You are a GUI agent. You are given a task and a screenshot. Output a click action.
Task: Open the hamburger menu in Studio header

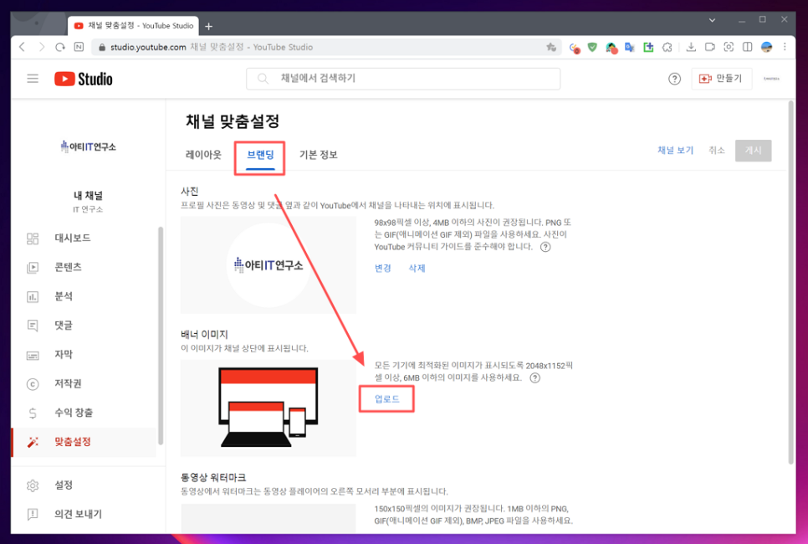33,79
